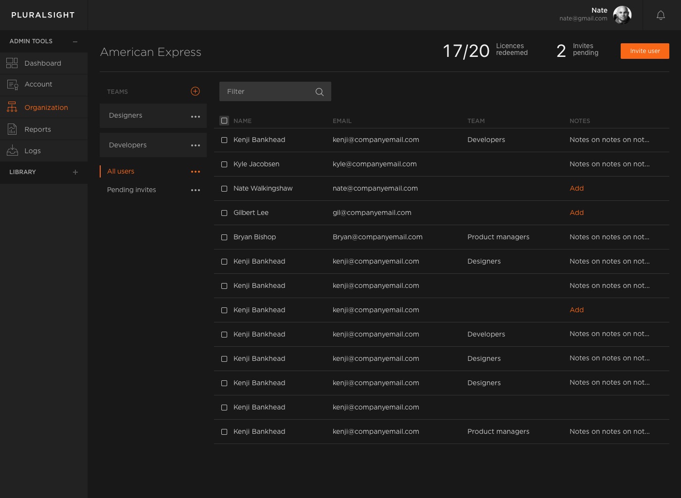Check the select-all header checkbox
The height and width of the screenshot is (498, 681).
coord(224,121)
